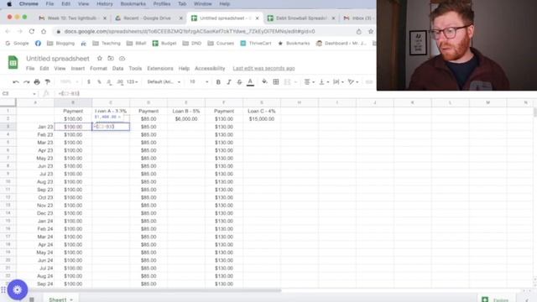Open the Budget bookmark
The image size is (537, 302).
(164, 43)
